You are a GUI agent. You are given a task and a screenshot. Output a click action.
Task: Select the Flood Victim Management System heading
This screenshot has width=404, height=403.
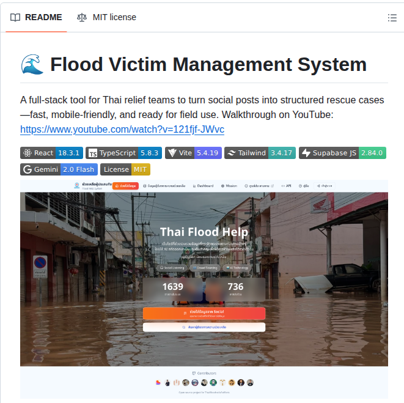pyautogui.click(x=208, y=64)
